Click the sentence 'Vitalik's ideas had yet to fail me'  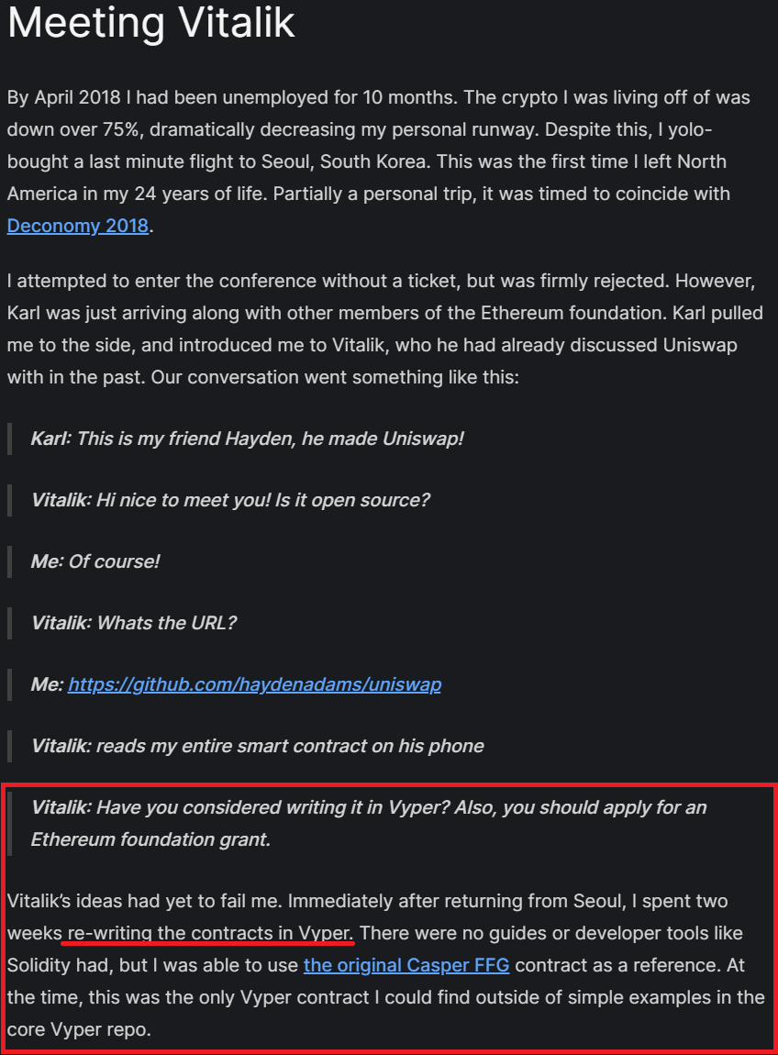(145, 901)
